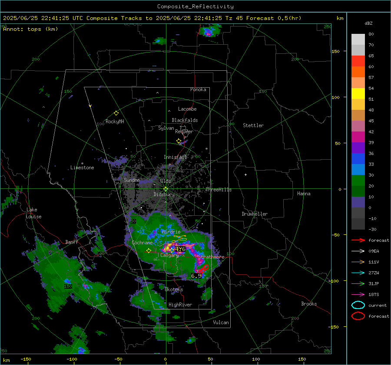The height and width of the screenshot is (365, 391).
Task: Click the red forecast arrow in the legend
Action: (x=358, y=240)
